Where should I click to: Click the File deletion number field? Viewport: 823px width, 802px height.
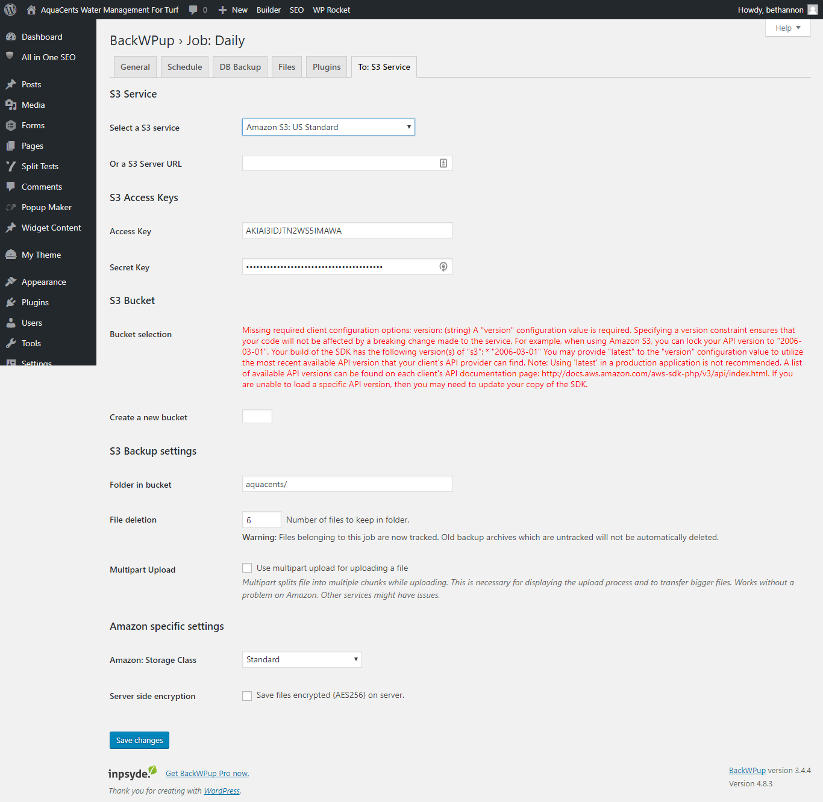261,520
